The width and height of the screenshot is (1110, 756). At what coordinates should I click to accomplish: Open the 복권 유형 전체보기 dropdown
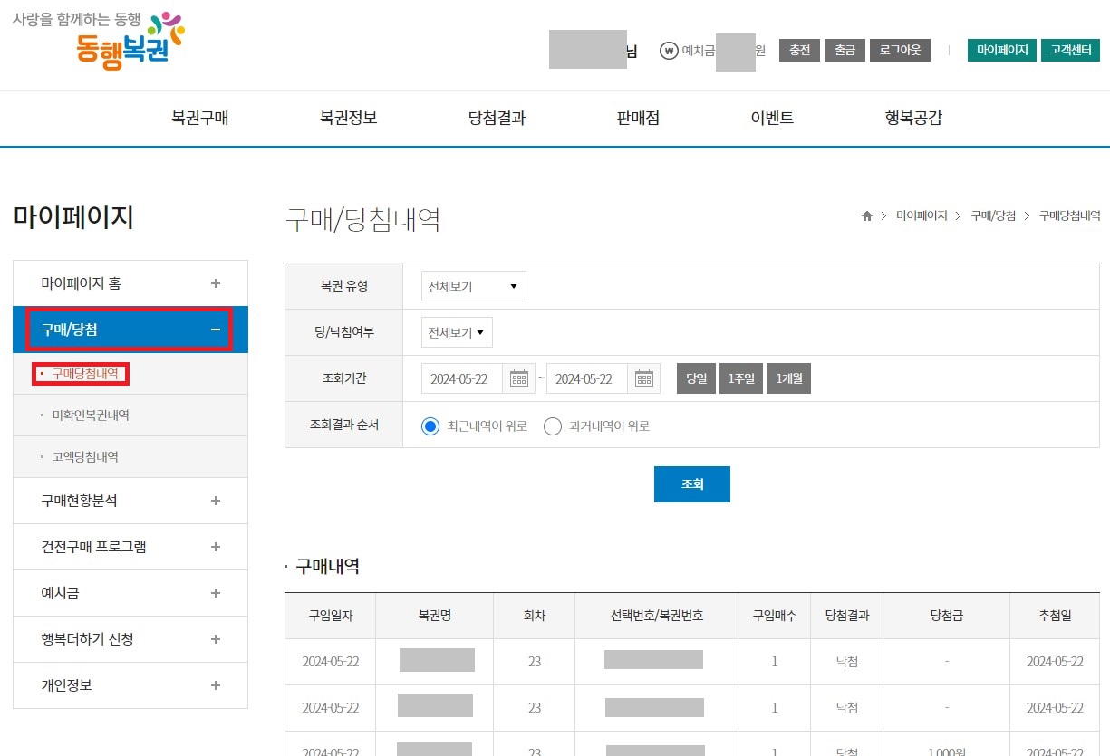(472, 285)
